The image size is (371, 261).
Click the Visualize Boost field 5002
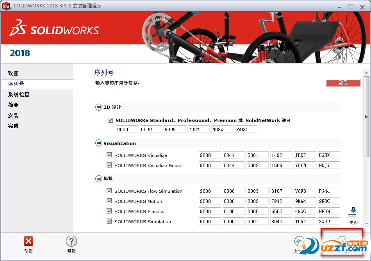click(257, 165)
